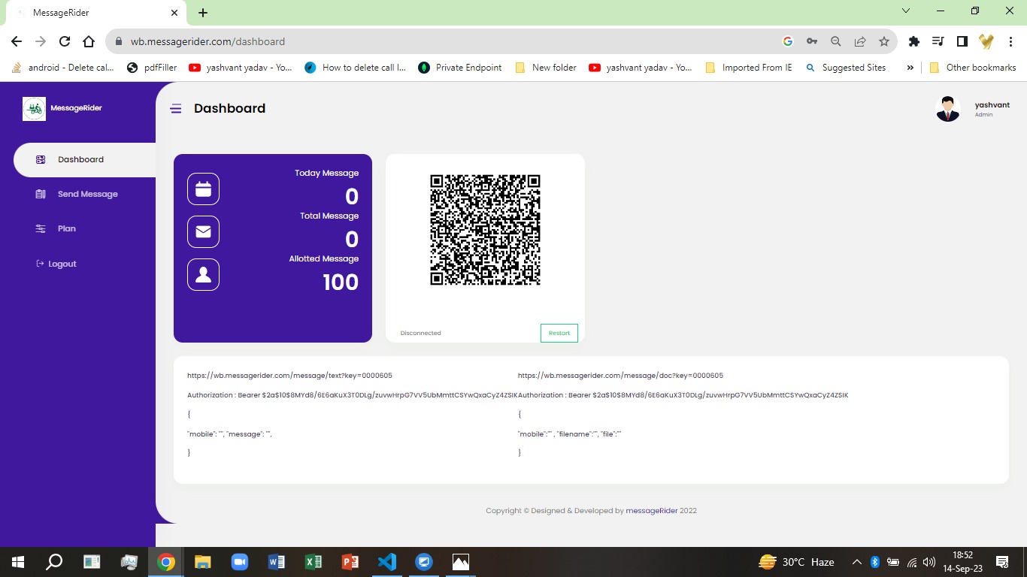Bookmark this page with star icon
The width and height of the screenshot is (1027, 577).
(x=884, y=41)
